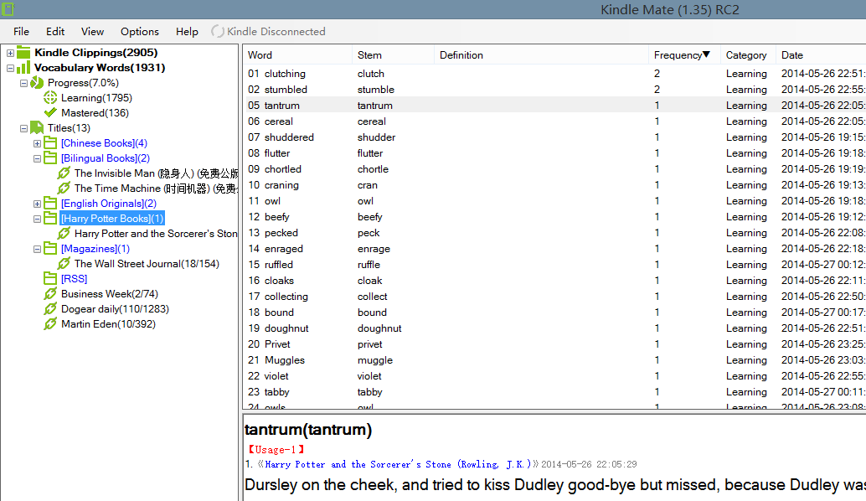Screen dimensions: 866x501
Task: Click tag icon beside The Wall Street Journal
Action: tap(64, 263)
